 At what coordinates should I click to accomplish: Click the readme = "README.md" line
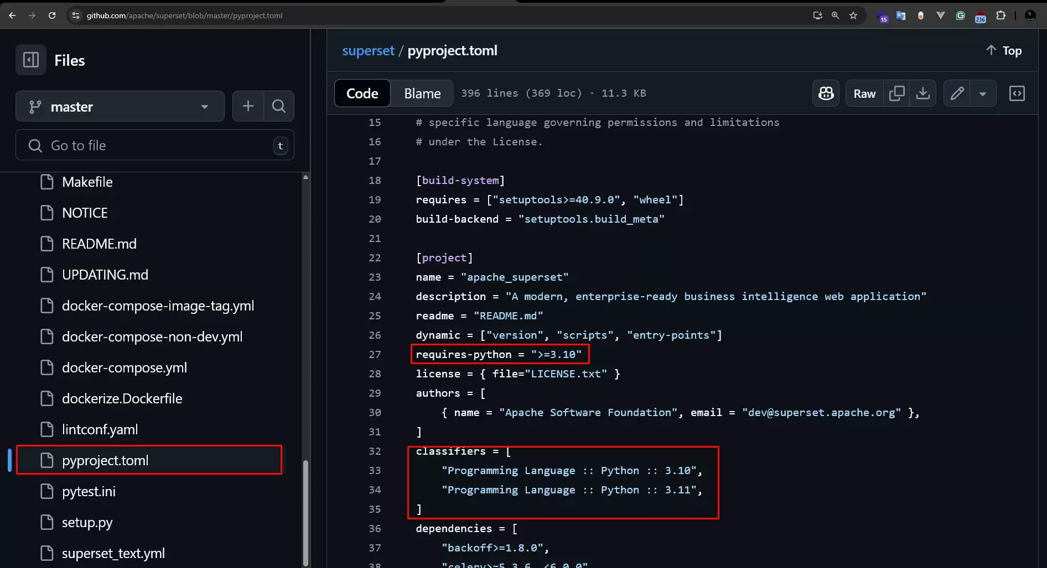(x=479, y=315)
